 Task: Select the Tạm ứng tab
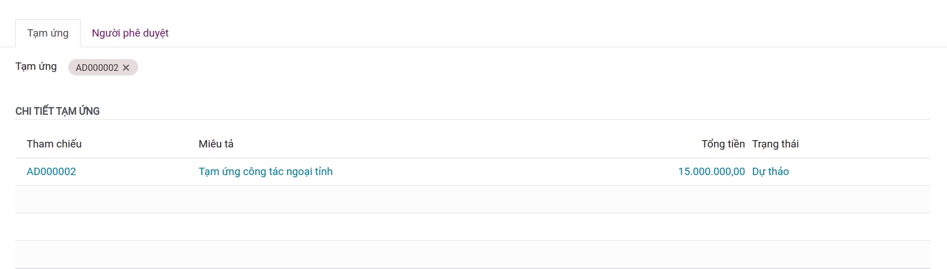tap(48, 33)
